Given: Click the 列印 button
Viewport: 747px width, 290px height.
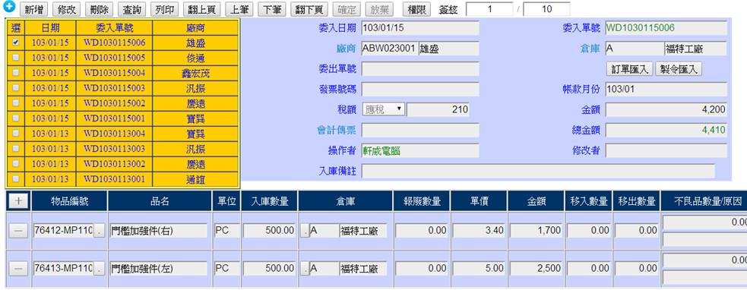Looking at the screenshot, I should pos(165,9).
